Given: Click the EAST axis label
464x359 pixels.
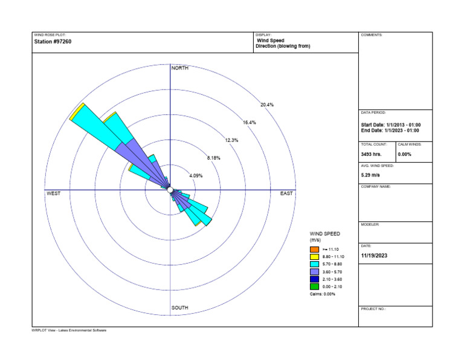Looking at the screenshot, I should pos(286,193).
